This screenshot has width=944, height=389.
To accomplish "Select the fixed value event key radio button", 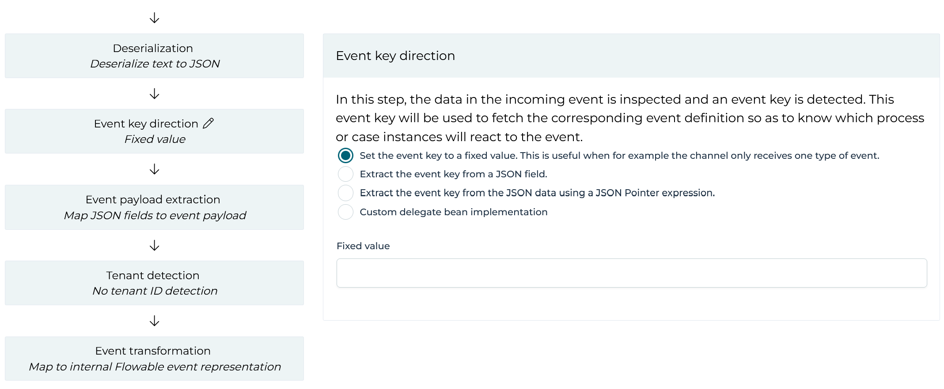I will 345,156.
